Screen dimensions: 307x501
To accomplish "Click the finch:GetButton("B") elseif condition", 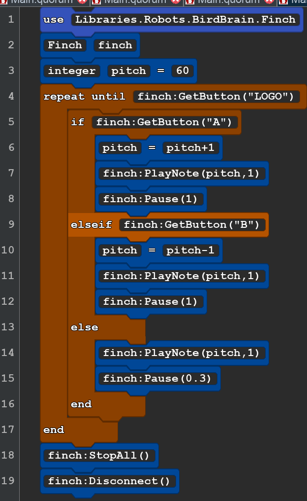I will (192, 225).
